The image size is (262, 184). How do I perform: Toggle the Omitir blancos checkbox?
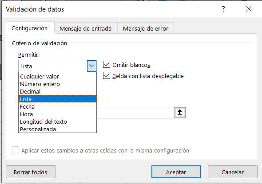click(x=107, y=65)
